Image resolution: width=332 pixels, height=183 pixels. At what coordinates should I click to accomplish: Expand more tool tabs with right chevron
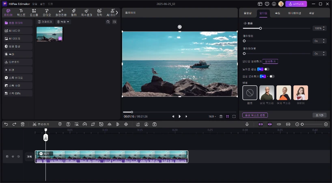click(x=117, y=13)
